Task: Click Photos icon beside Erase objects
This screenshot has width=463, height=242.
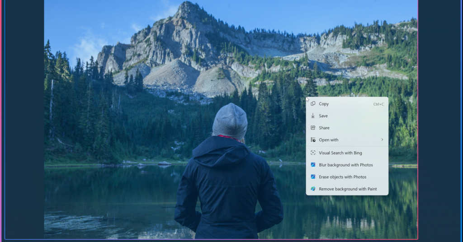Action: click(313, 177)
